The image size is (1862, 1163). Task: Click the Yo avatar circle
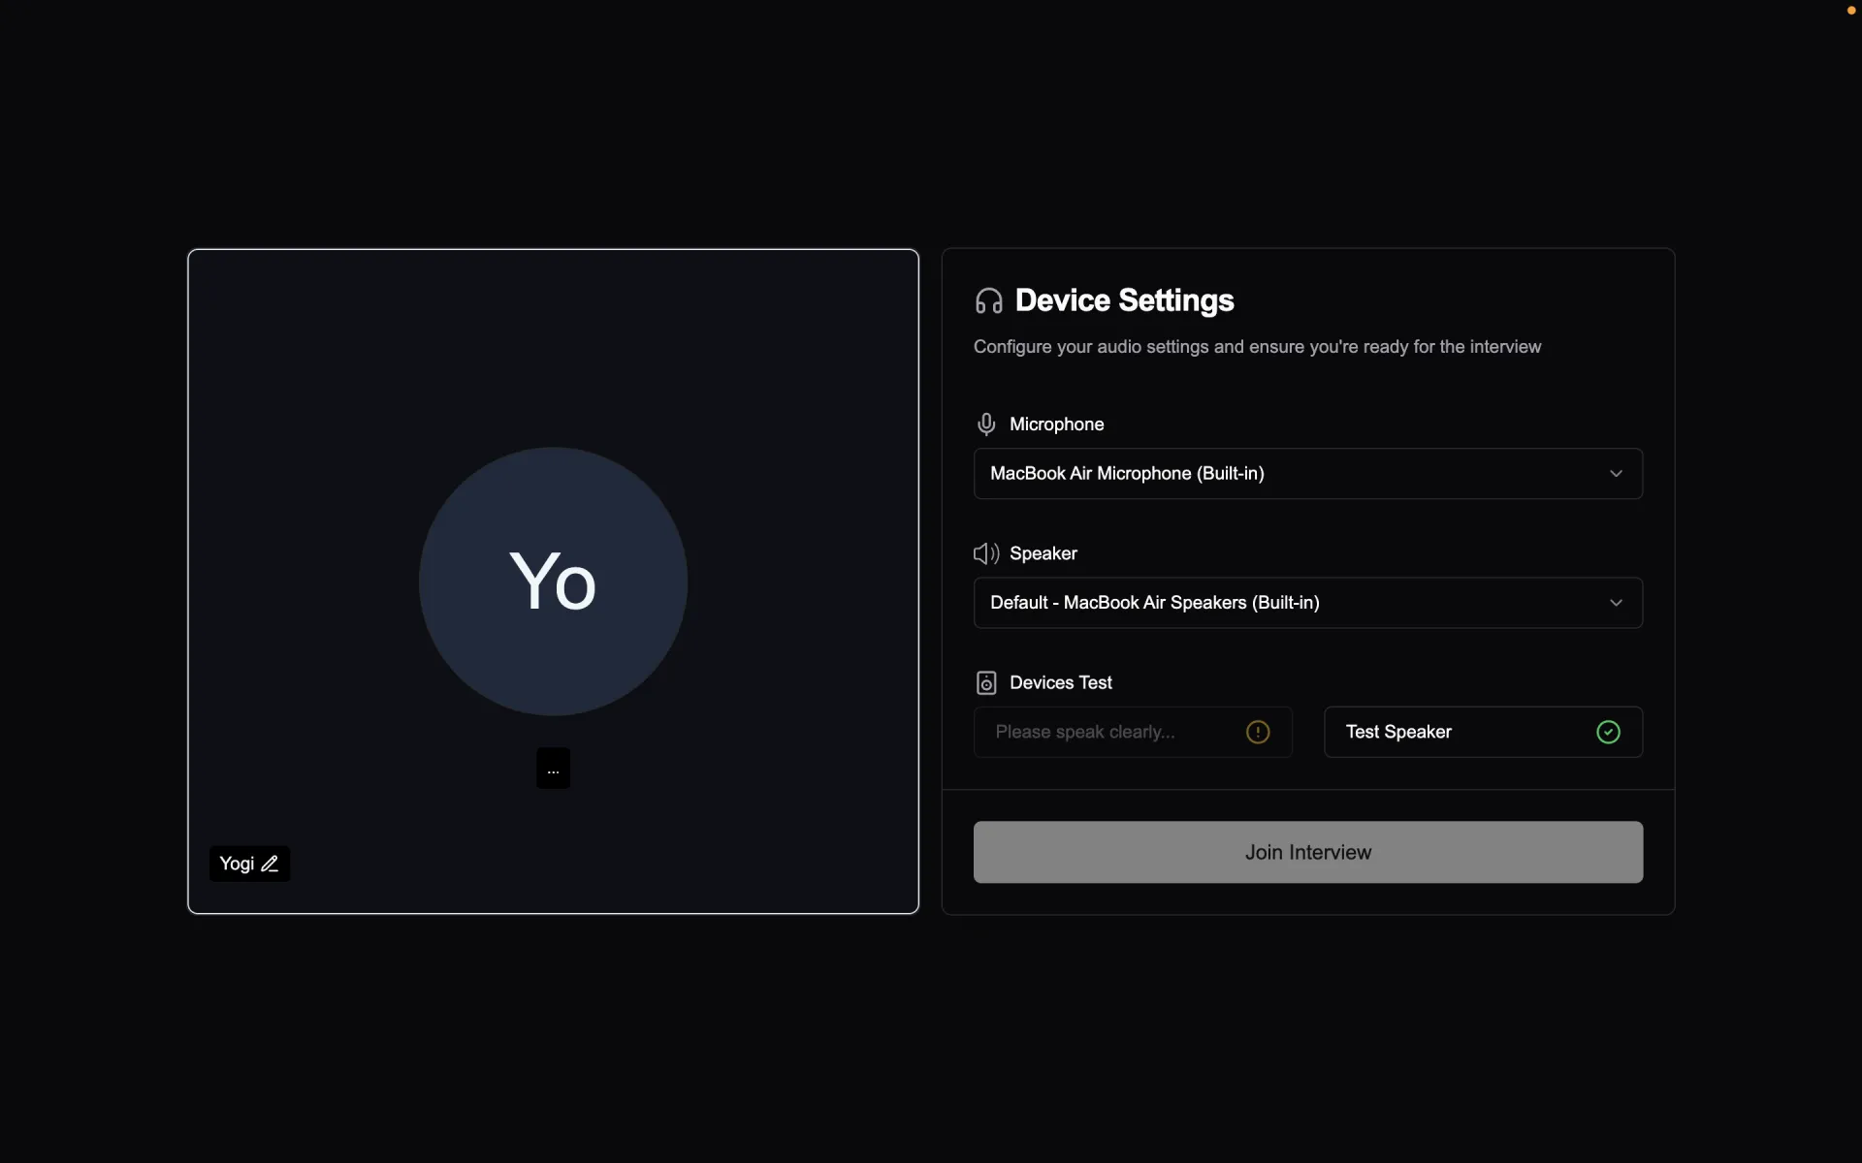[x=553, y=581]
